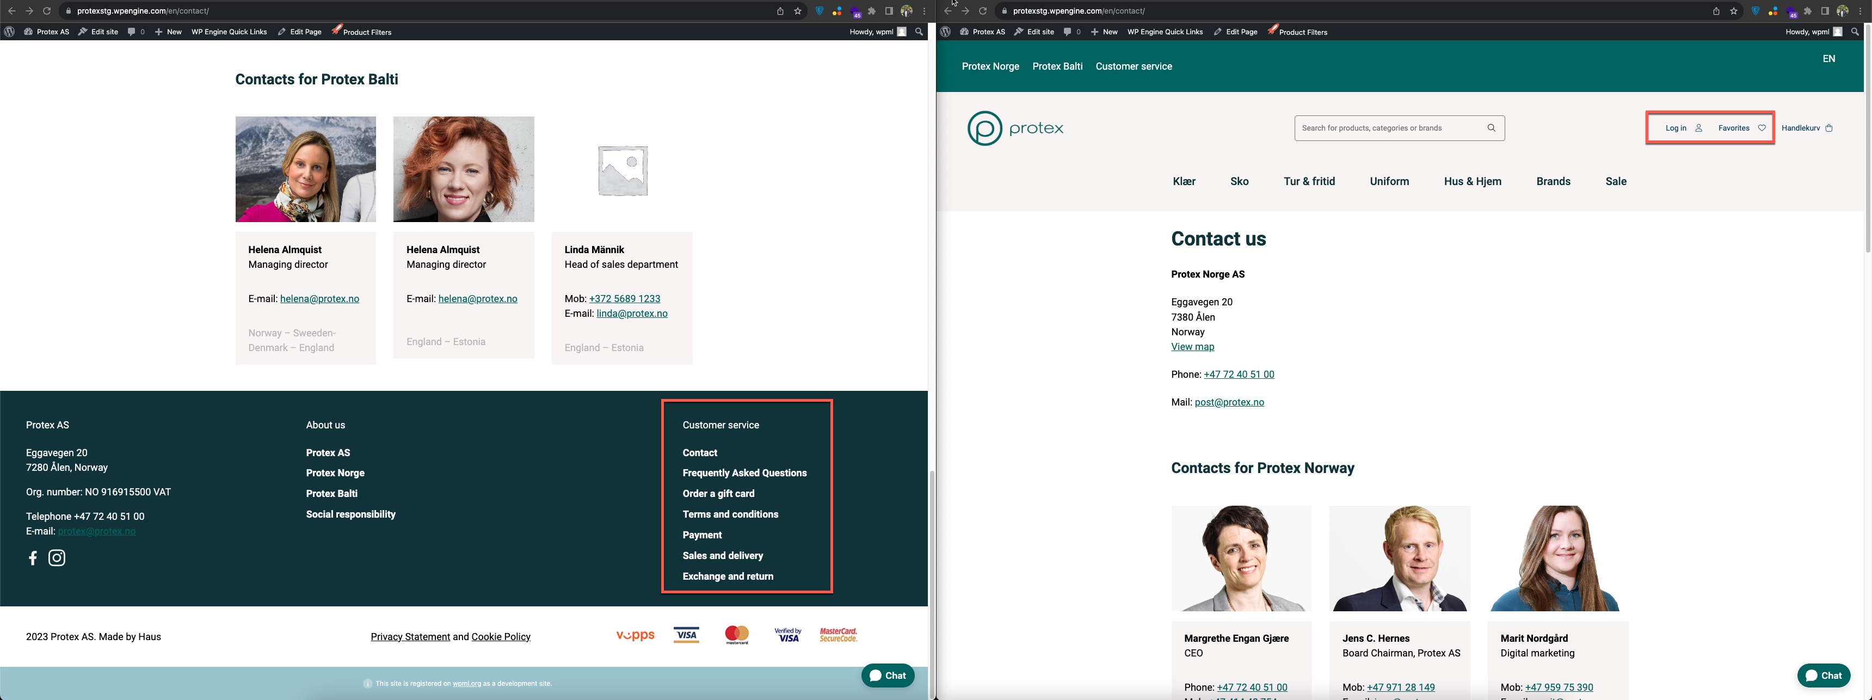Open the Brands navigation menu
The image size is (1872, 700).
1553,182
